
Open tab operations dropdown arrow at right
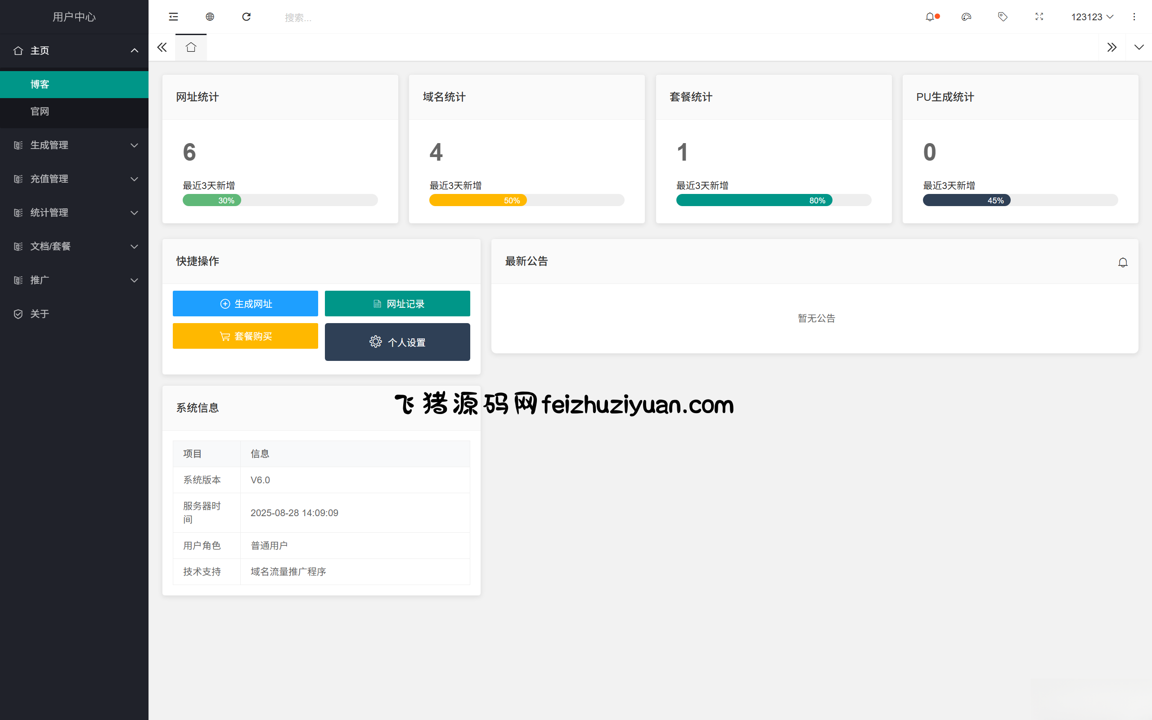(x=1138, y=47)
